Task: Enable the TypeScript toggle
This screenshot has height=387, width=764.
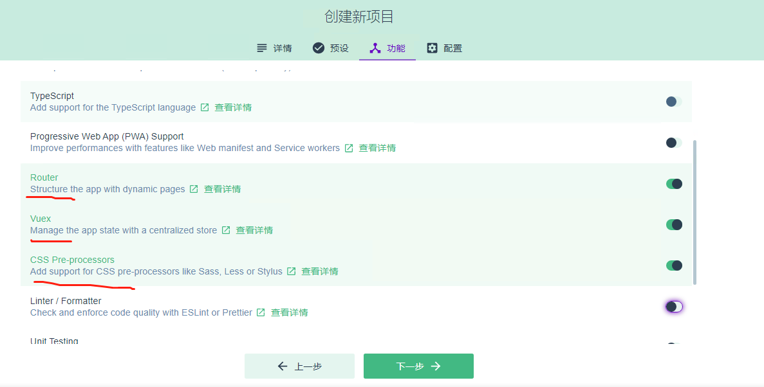Action: [x=673, y=101]
